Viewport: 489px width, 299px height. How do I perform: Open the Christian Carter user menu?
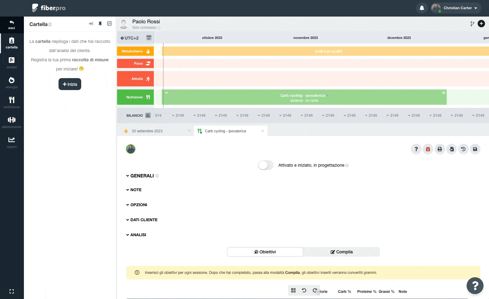[x=456, y=8]
